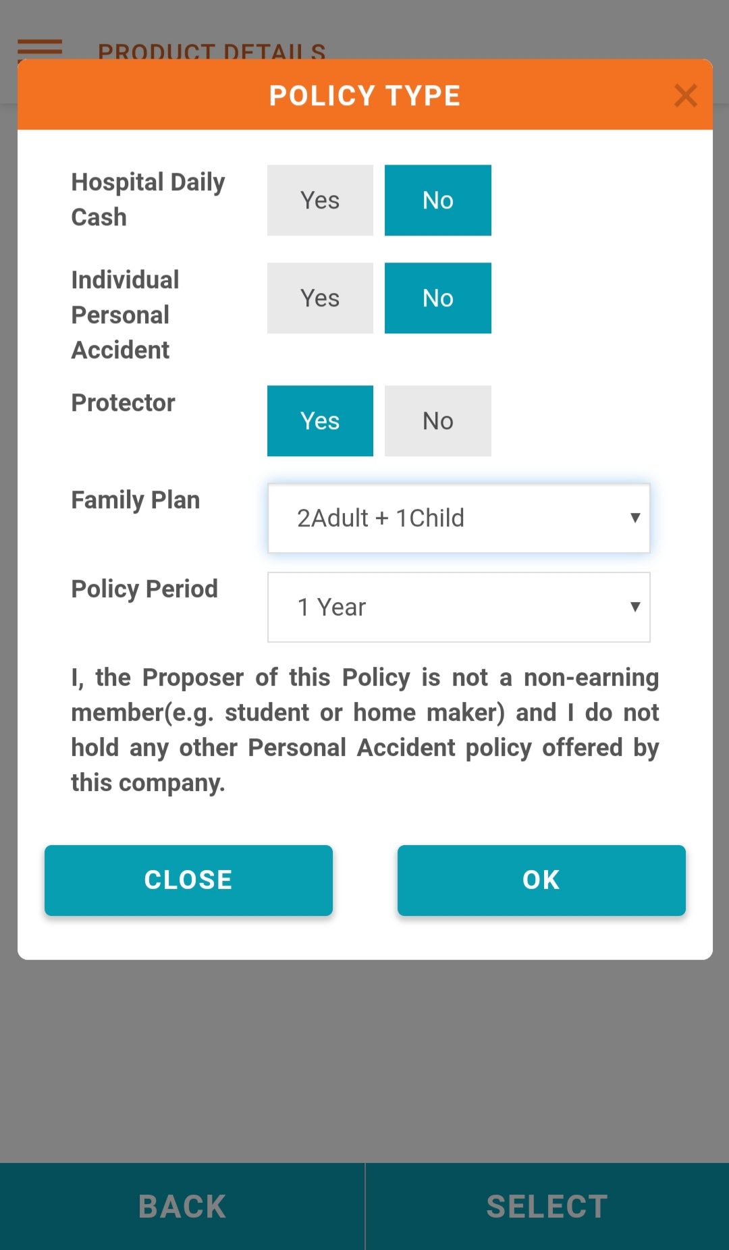Enable Individual Personal Accident with Yes
729x1250 pixels.
tap(320, 298)
